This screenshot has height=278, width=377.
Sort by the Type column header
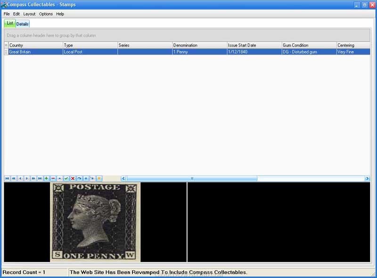(x=90, y=45)
